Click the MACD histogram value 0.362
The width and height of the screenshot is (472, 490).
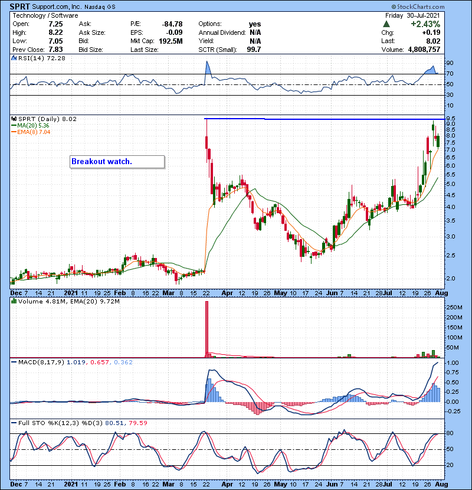click(x=123, y=362)
